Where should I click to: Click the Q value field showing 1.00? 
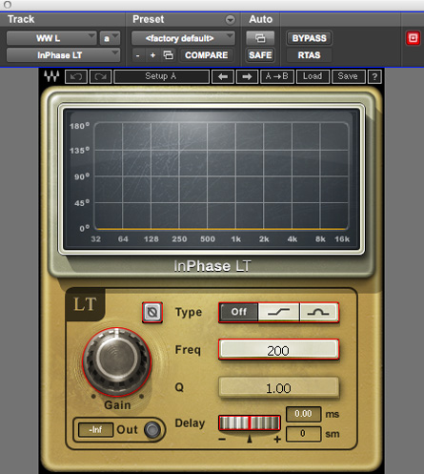(x=278, y=387)
